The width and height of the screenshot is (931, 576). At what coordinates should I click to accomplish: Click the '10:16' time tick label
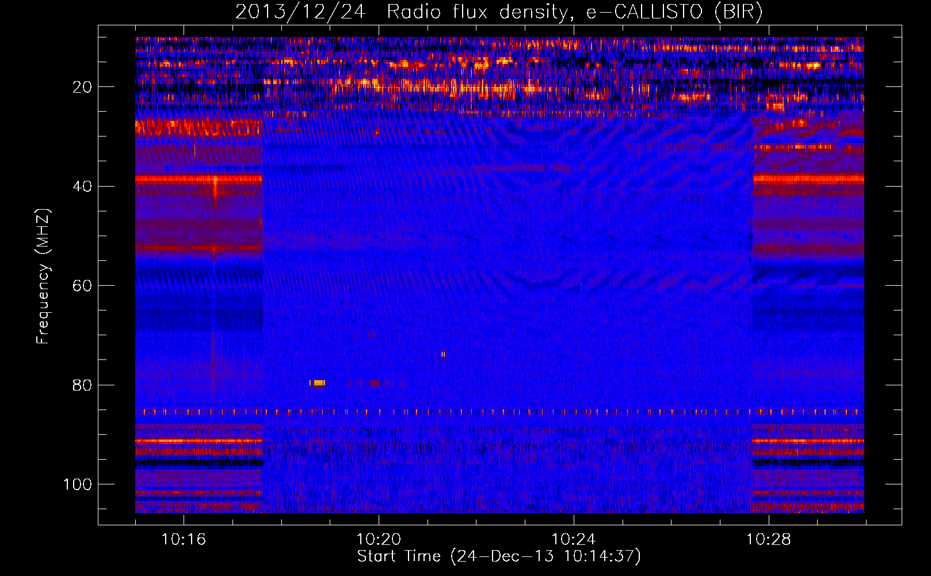184,540
